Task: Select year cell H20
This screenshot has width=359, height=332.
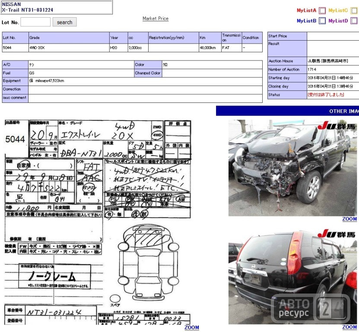Action: point(119,48)
